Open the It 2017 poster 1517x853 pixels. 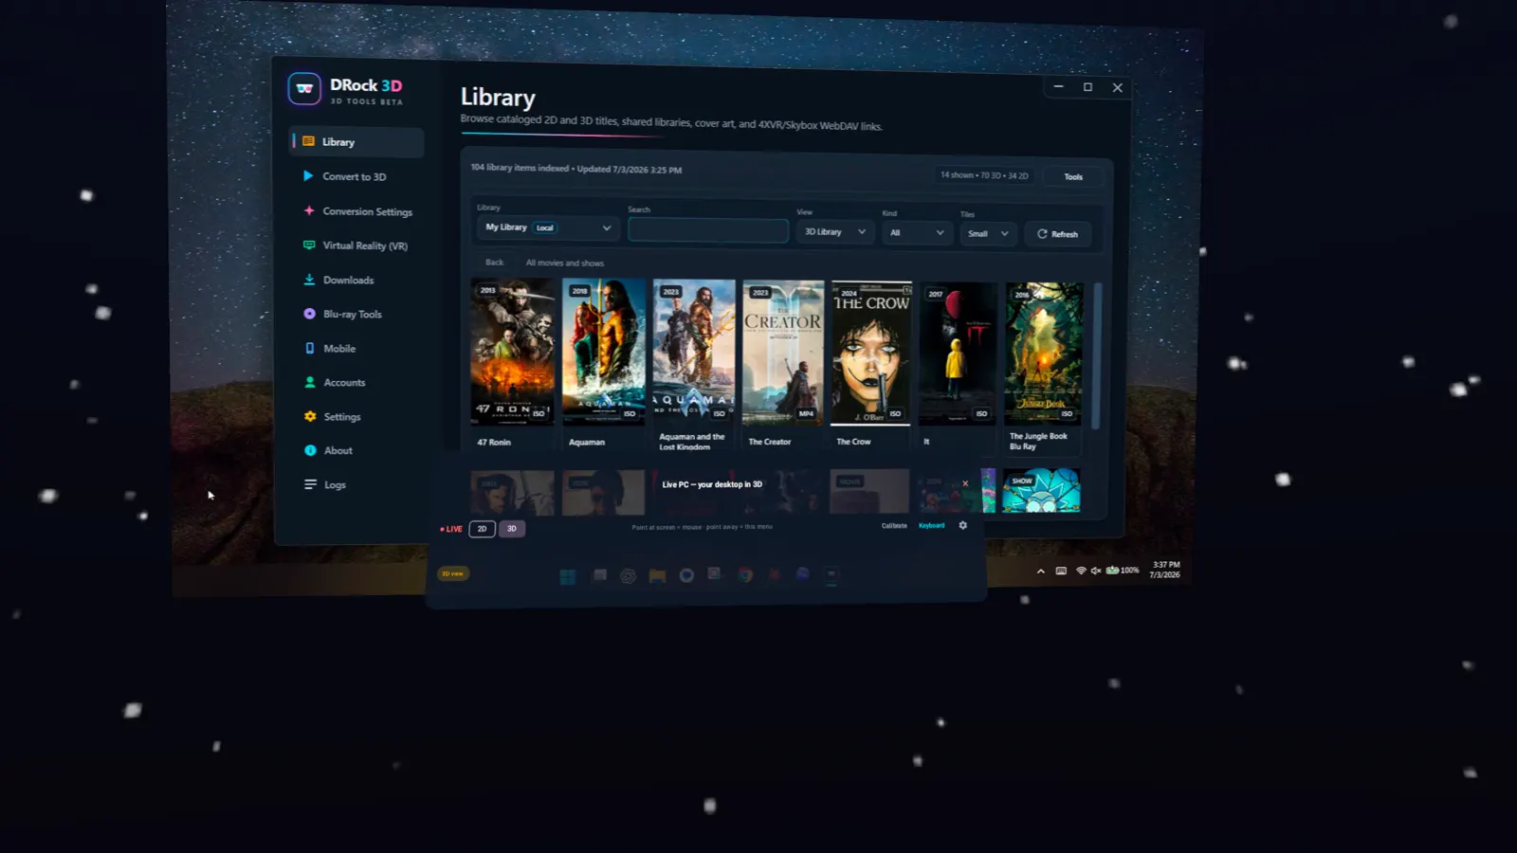pyautogui.click(x=958, y=354)
